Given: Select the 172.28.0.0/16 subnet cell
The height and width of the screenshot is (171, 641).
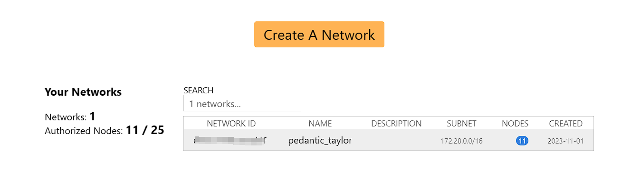Looking at the screenshot, I should pos(461,141).
